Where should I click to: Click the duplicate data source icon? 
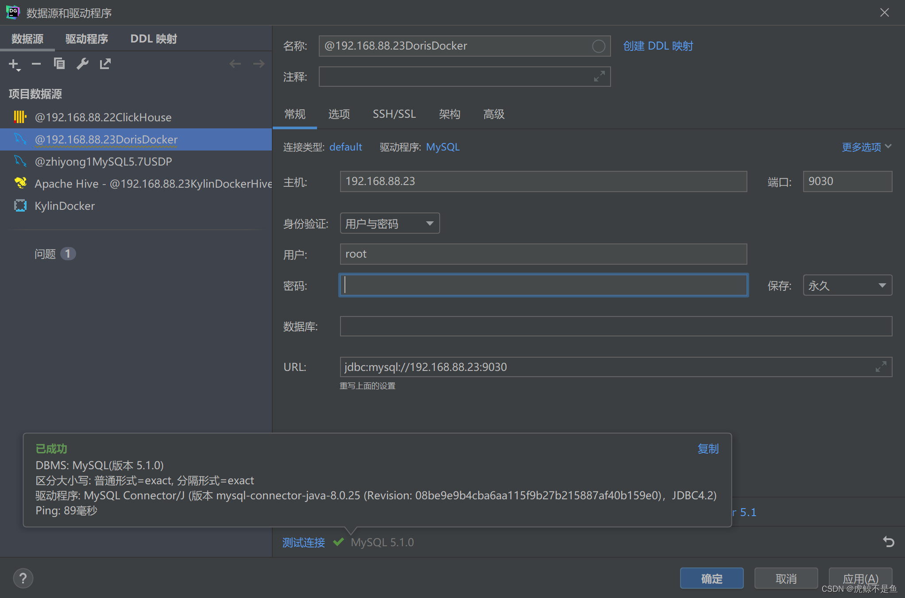coord(59,64)
